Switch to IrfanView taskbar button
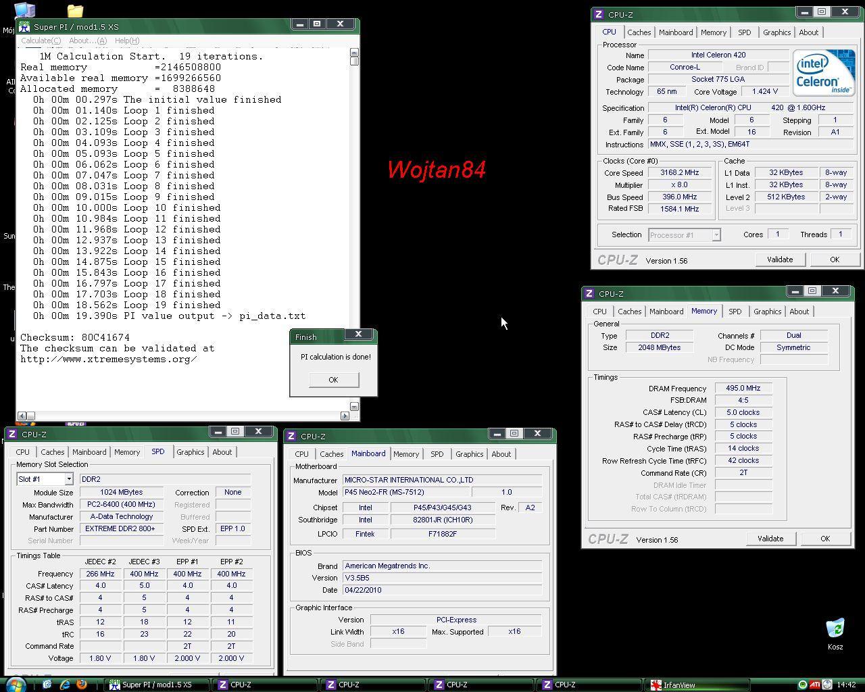The image size is (865, 692). coord(697,685)
